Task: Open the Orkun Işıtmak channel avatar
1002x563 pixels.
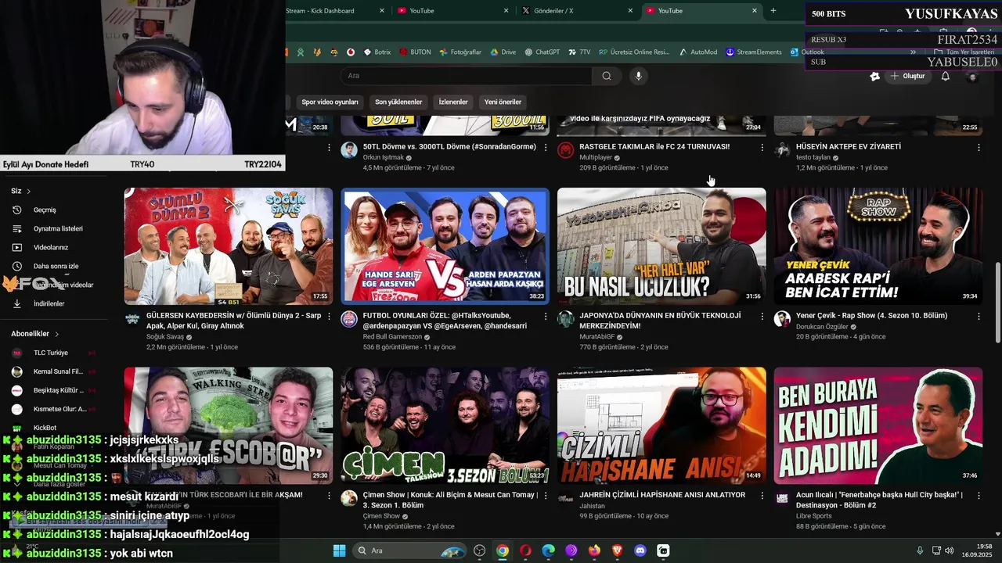Action: pyautogui.click(x=349, y=150)
